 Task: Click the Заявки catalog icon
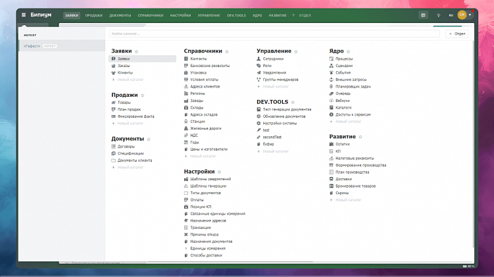click(113, 59)
